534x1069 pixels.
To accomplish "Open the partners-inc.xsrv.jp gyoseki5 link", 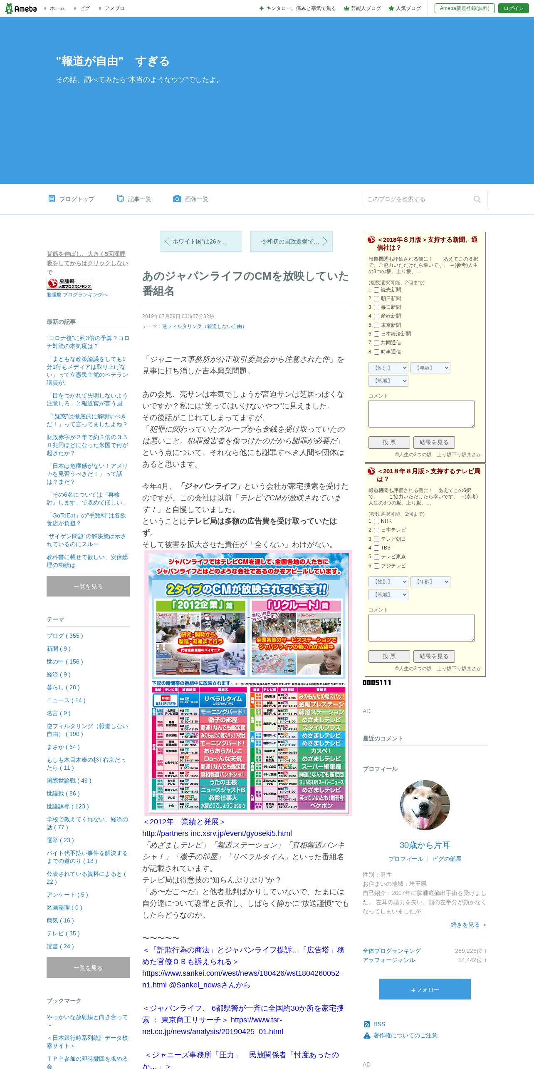I will 217,833.
